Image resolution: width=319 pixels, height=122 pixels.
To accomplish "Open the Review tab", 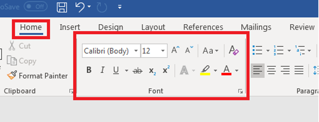I will (x=302, y=27).
